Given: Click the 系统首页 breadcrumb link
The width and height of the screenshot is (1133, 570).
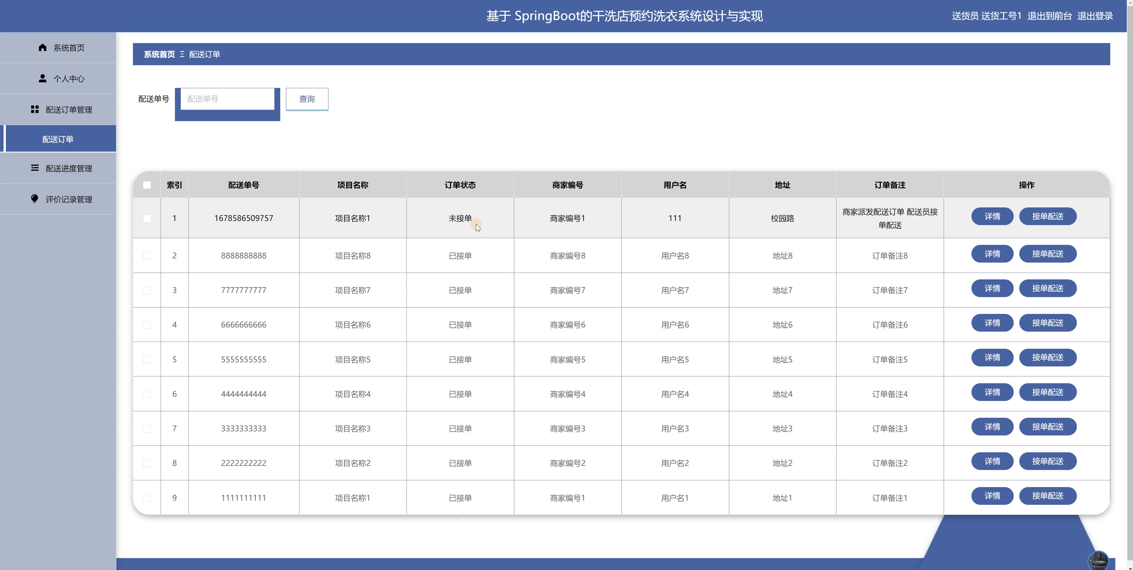Looking at the screenshot, I should pyautogui.click(x=159, y=54).
